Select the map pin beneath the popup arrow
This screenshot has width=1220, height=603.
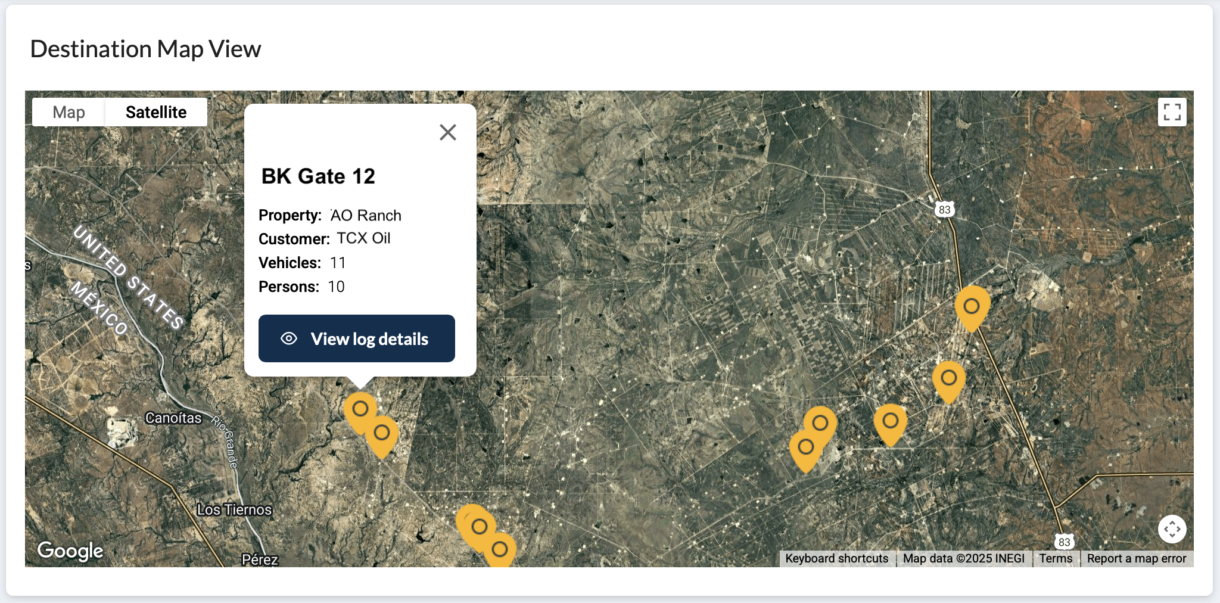point(360,409)
